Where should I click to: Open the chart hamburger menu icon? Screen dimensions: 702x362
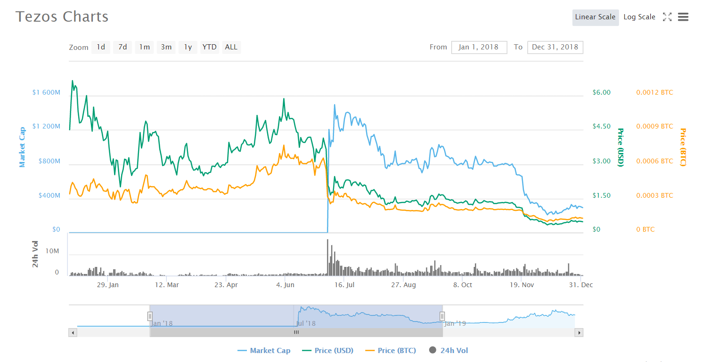pos(683,17)
